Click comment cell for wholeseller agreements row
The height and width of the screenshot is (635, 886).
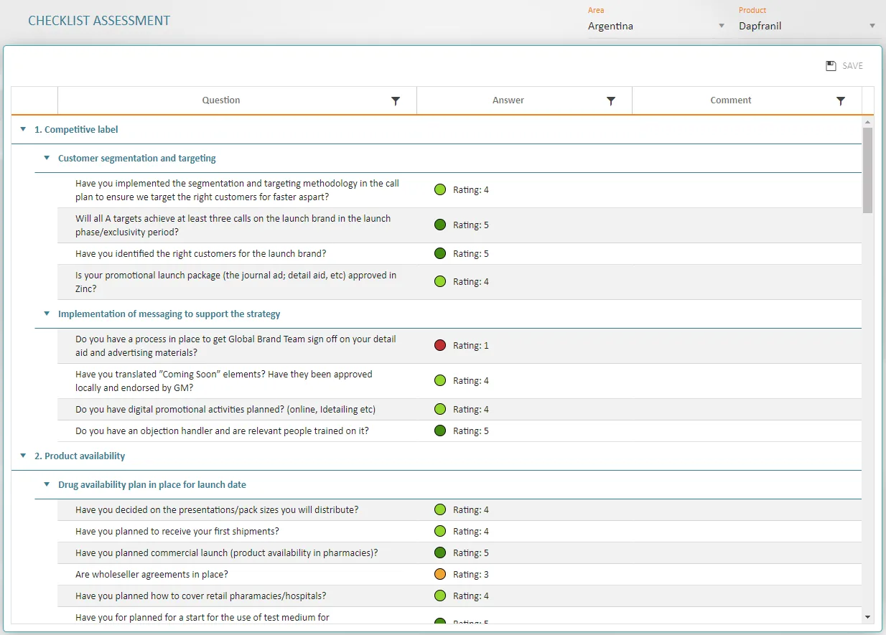pos(747,575)
